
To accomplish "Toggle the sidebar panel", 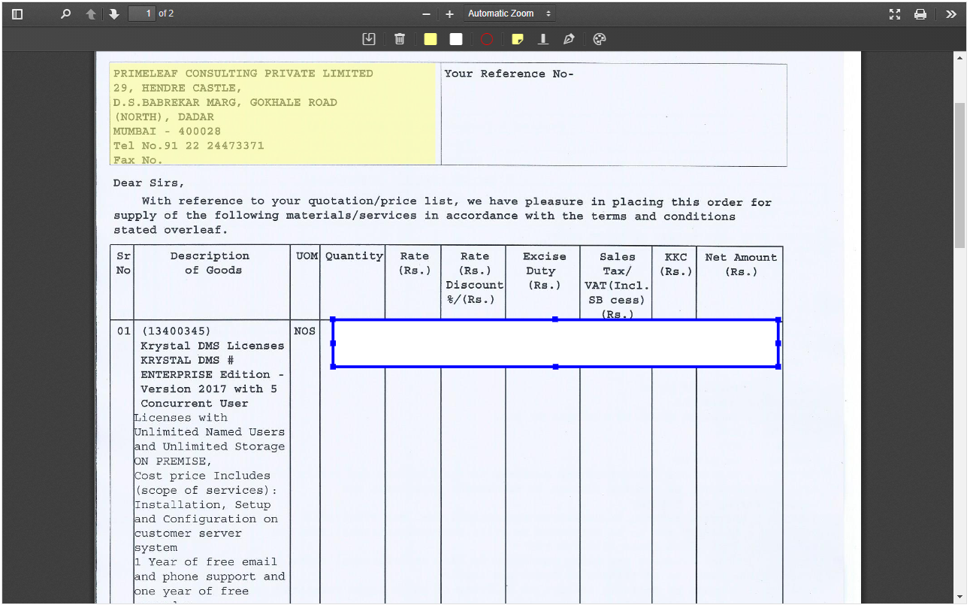I will pos(17,14).
